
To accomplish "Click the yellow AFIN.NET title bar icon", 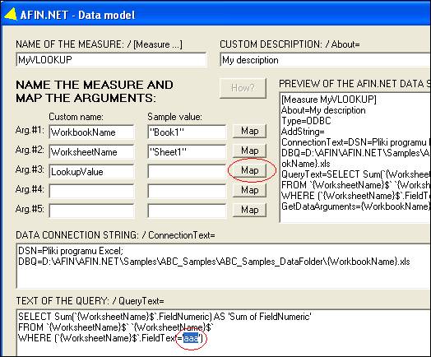I will pyautogui.click(x=11, y=14).
